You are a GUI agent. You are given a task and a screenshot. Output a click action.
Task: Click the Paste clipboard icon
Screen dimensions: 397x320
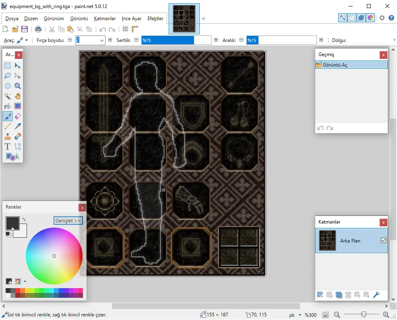tap(70, 29)
